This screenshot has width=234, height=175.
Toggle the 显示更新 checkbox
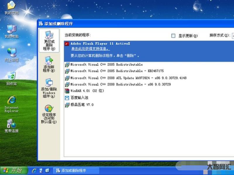[x=173, y=36]
